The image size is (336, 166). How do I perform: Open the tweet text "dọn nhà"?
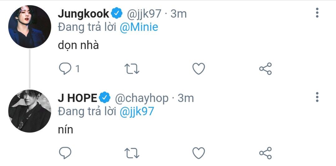78,45
